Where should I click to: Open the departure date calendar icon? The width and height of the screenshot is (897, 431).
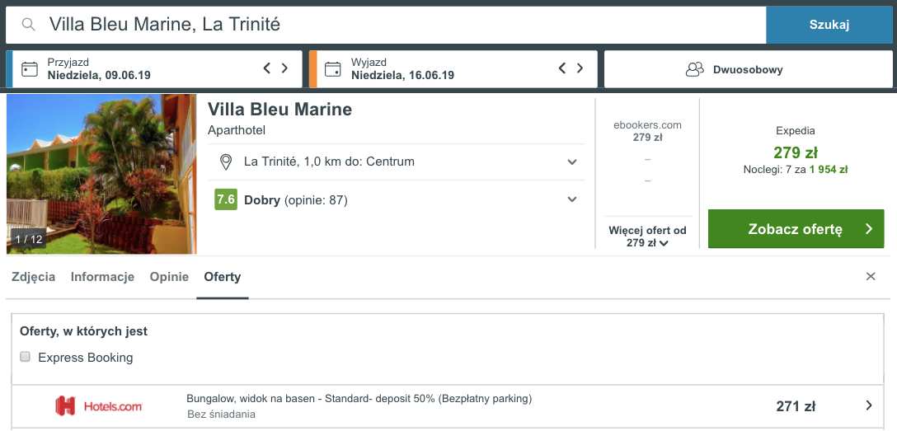[x=332, y=69]
